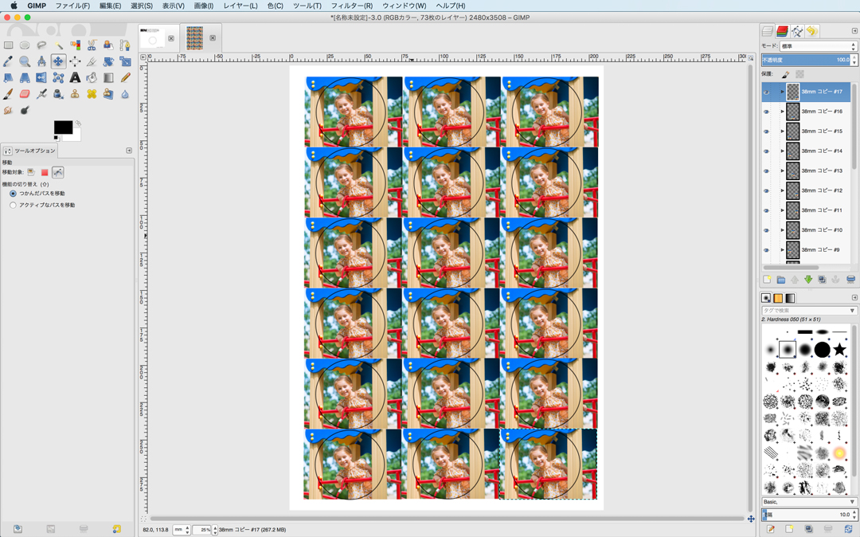Screen dimensions: 860x537
Task: Select the Pencil tool
Action: 125,78
